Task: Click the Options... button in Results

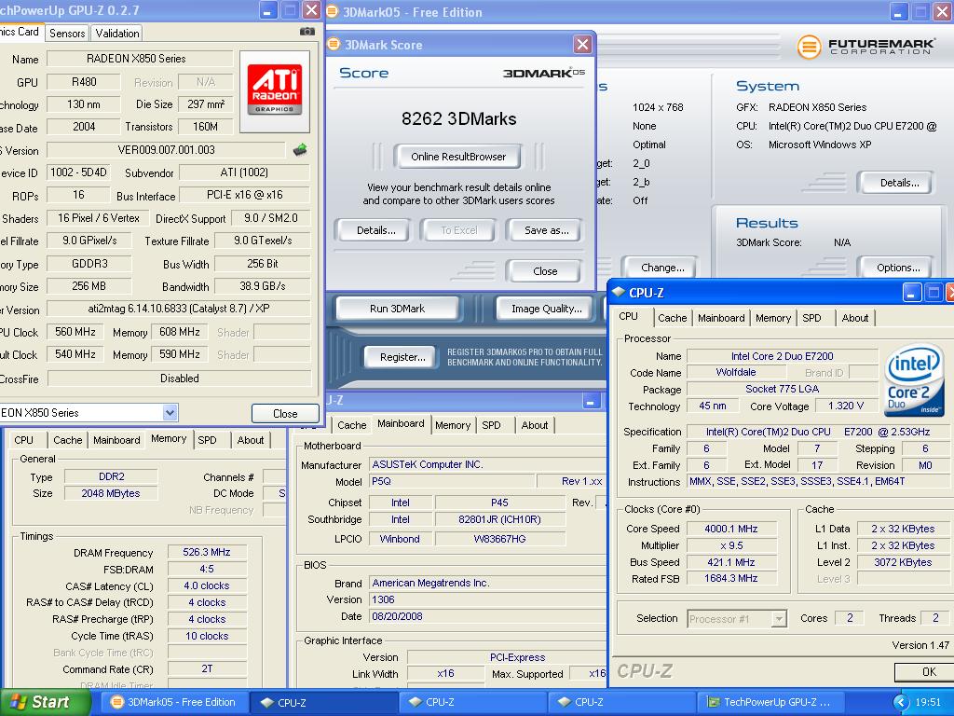Action: click(898, 268)
